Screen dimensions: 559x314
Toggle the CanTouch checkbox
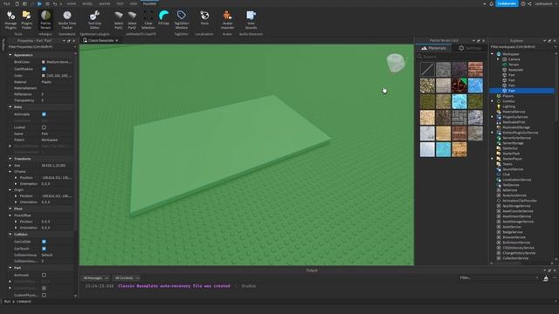point(44,249)
